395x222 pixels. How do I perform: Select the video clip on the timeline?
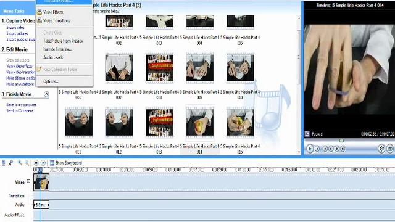pyautogui.click(x=41, y=183)
